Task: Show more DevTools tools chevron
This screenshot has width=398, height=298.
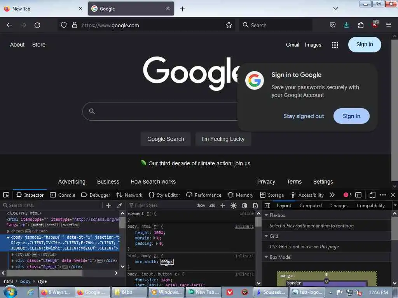Action: coord(332,195)
